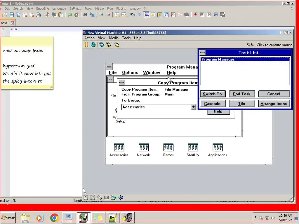Open the Macro menu in Notepad++
The image size is (299, 224).
(100, 8)
